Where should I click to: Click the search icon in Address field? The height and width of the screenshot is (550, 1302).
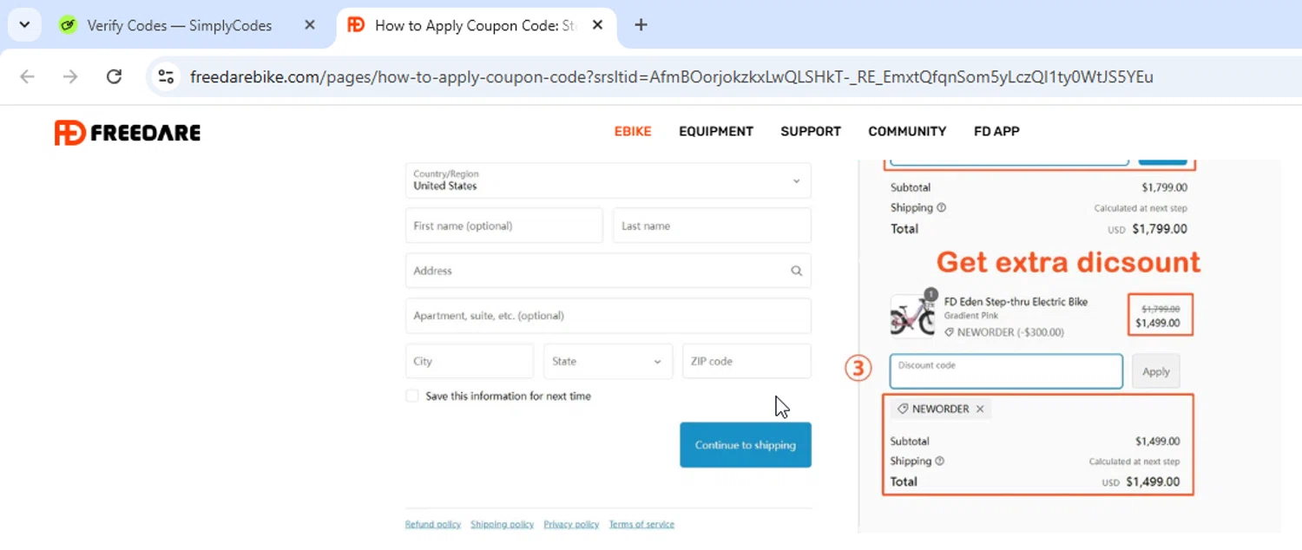pyautogui.click(x=796, y=271)
